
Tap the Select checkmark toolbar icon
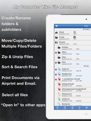(x=58, y=108)
